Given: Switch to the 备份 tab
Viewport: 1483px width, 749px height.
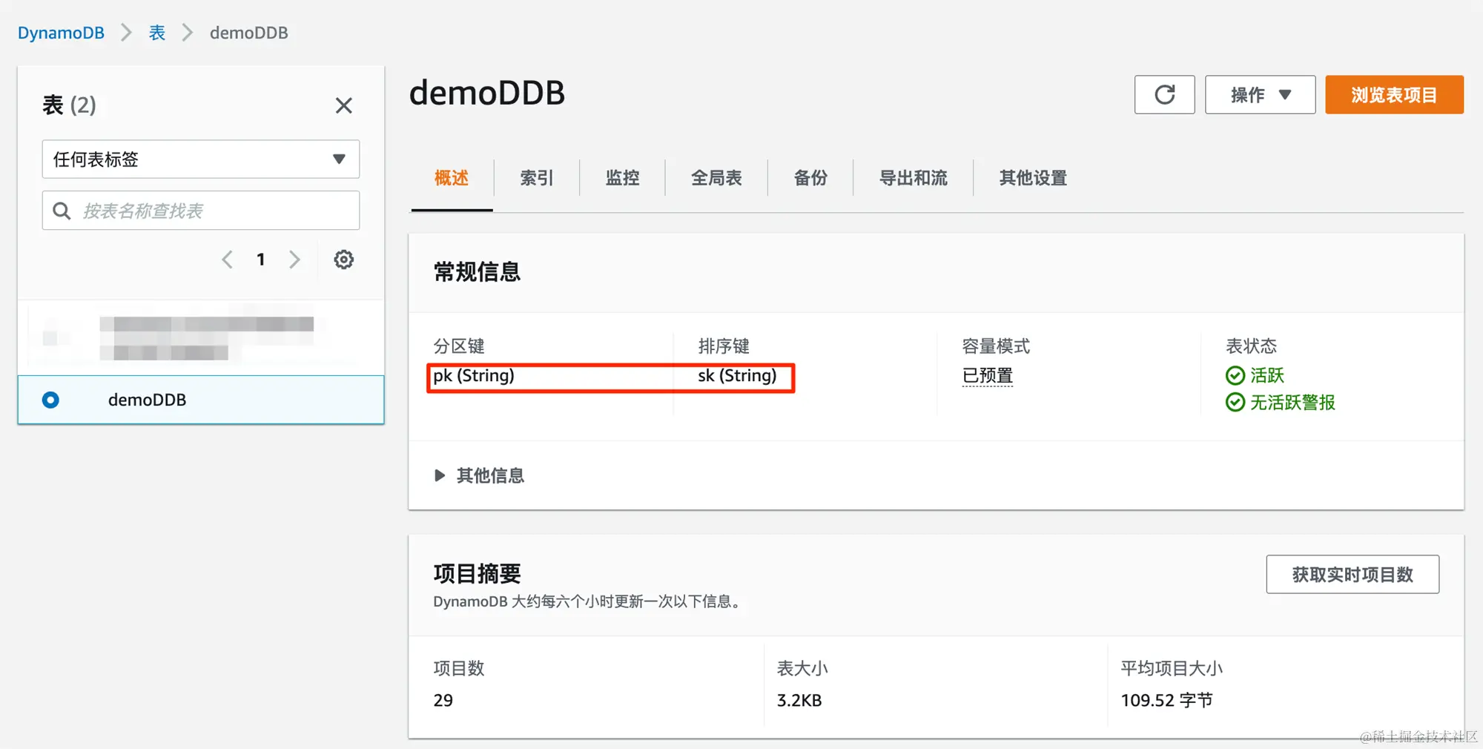Looking at the screenshot, I should point(810,178).
